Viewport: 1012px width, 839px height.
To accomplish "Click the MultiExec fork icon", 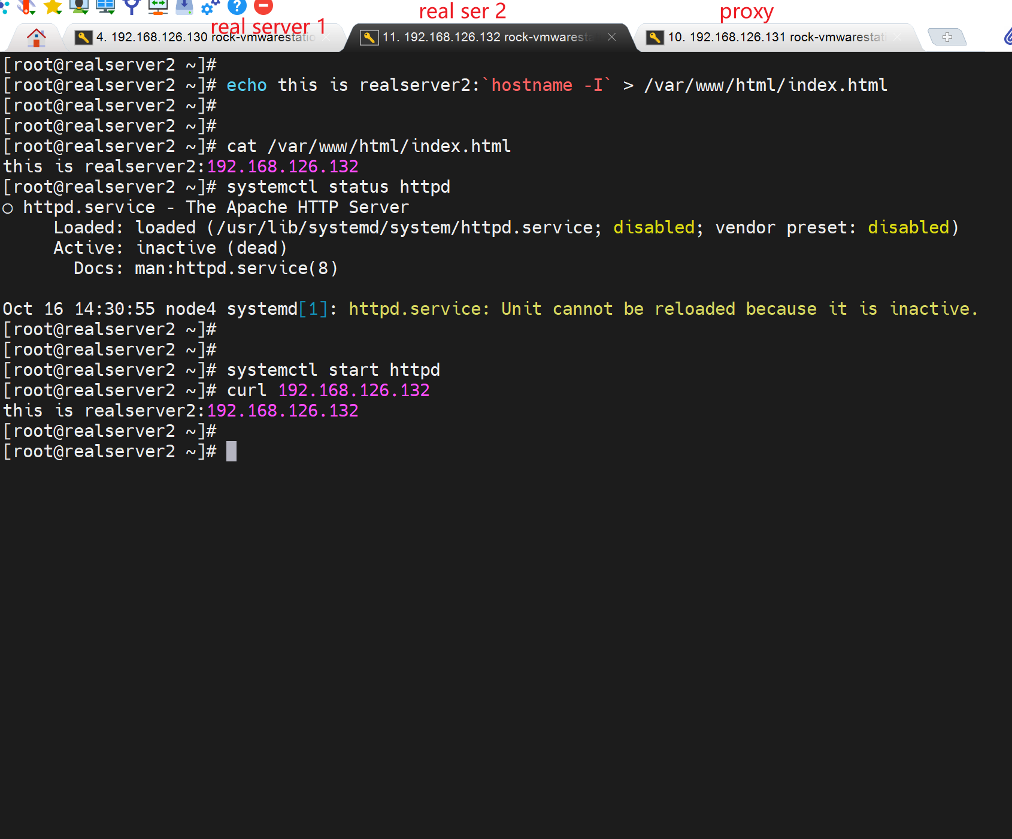I will click(x=132, y=7).
